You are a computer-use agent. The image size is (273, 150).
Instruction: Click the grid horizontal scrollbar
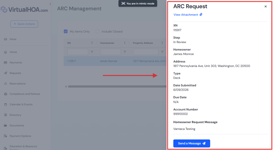[117, 87]
